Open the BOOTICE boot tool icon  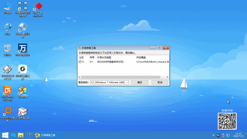8,69
